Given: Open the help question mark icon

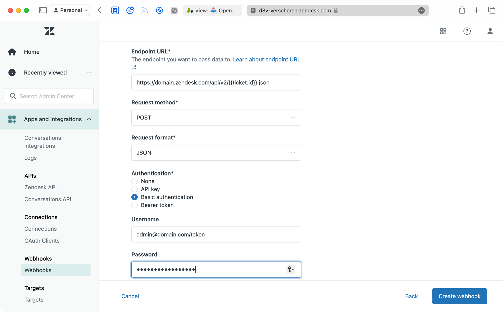Looking at the screenshot, I should (467, 31).
